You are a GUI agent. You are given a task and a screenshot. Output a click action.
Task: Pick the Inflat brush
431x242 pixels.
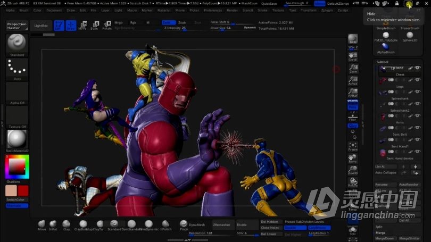[x=53, y=225]
